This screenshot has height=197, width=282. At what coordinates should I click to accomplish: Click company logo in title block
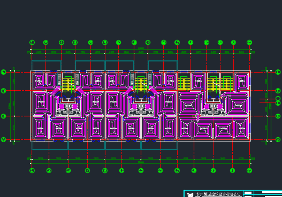pos(190,195)
